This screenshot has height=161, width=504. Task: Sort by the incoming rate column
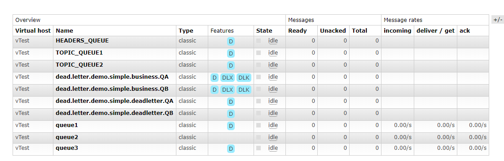click(x=397, y=31)
